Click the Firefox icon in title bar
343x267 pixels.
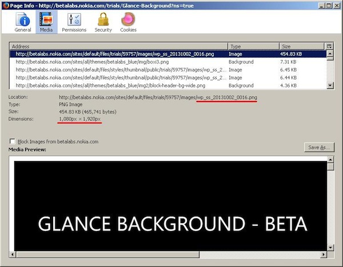(x=6, y=6)
